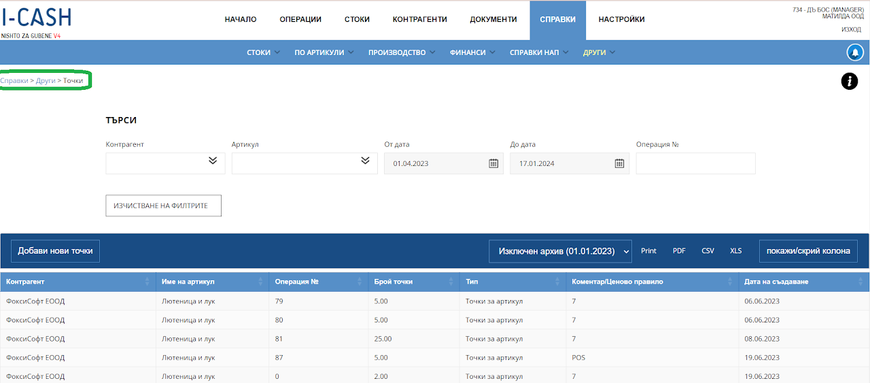Open ДОКУМЕНТИ menu
870x383 pixels.
click(493, 20)
